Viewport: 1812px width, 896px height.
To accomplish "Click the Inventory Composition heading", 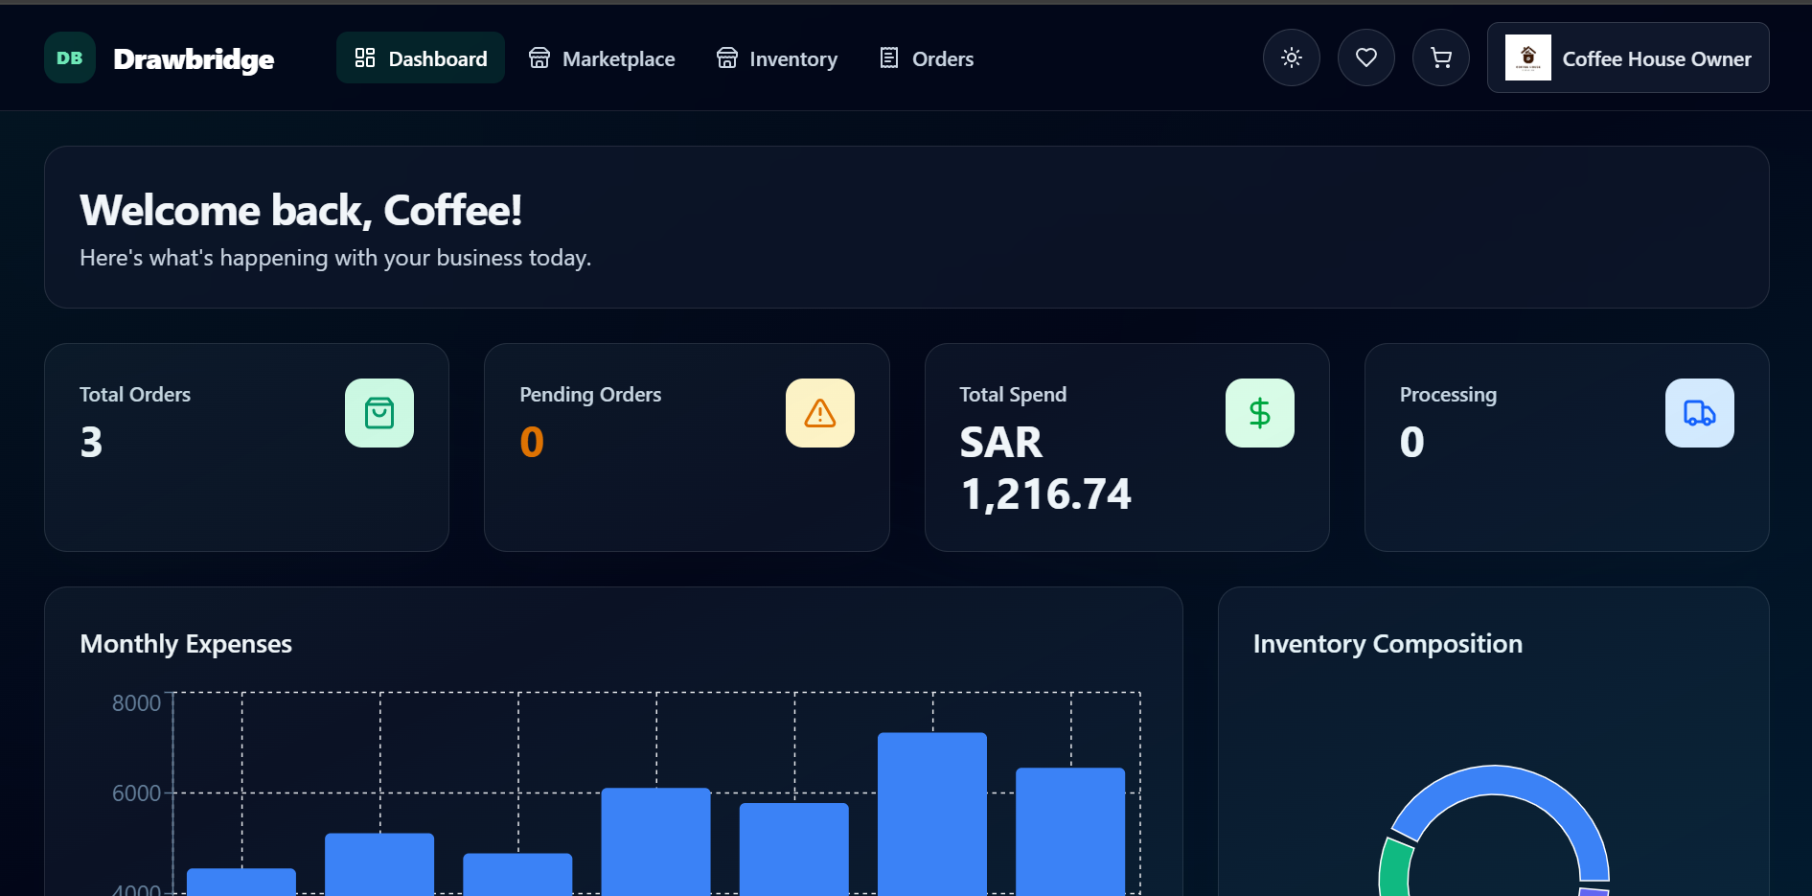I will pos(1388,644).
